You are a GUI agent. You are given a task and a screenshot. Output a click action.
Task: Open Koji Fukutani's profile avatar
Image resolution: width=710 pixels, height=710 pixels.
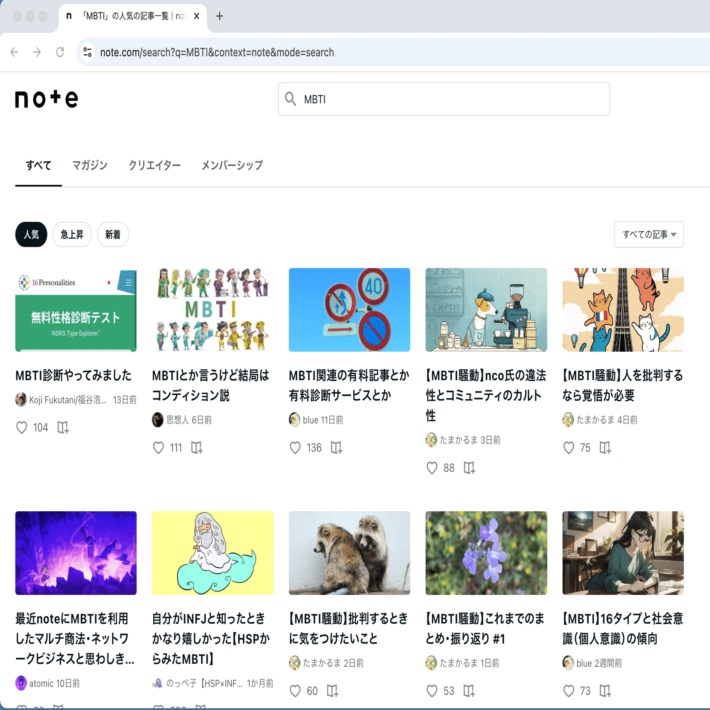[21, 400]
